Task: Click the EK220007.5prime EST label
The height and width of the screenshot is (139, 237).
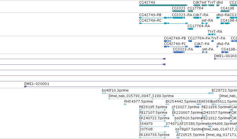Action: 187,113
